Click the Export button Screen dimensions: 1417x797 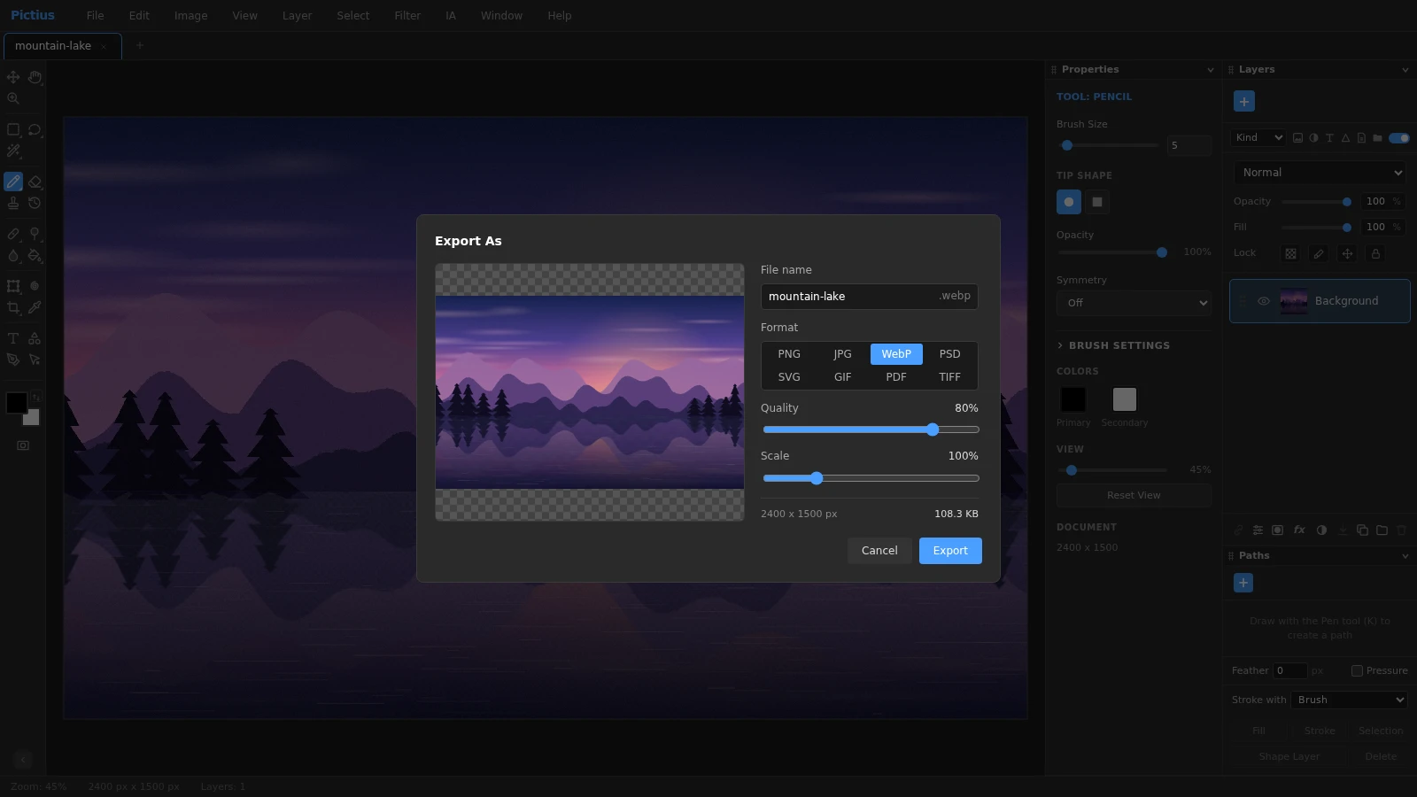[950, 551]
